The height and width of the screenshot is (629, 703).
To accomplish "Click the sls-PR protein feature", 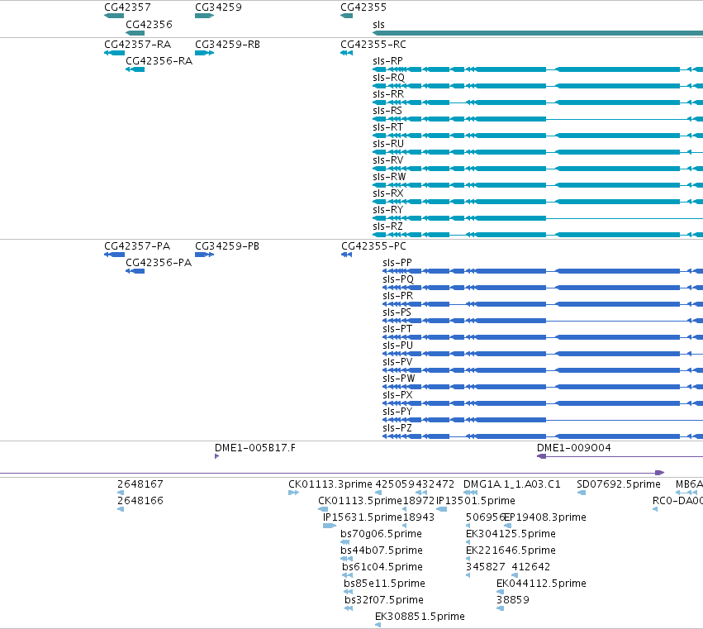I will click(543, 305).
